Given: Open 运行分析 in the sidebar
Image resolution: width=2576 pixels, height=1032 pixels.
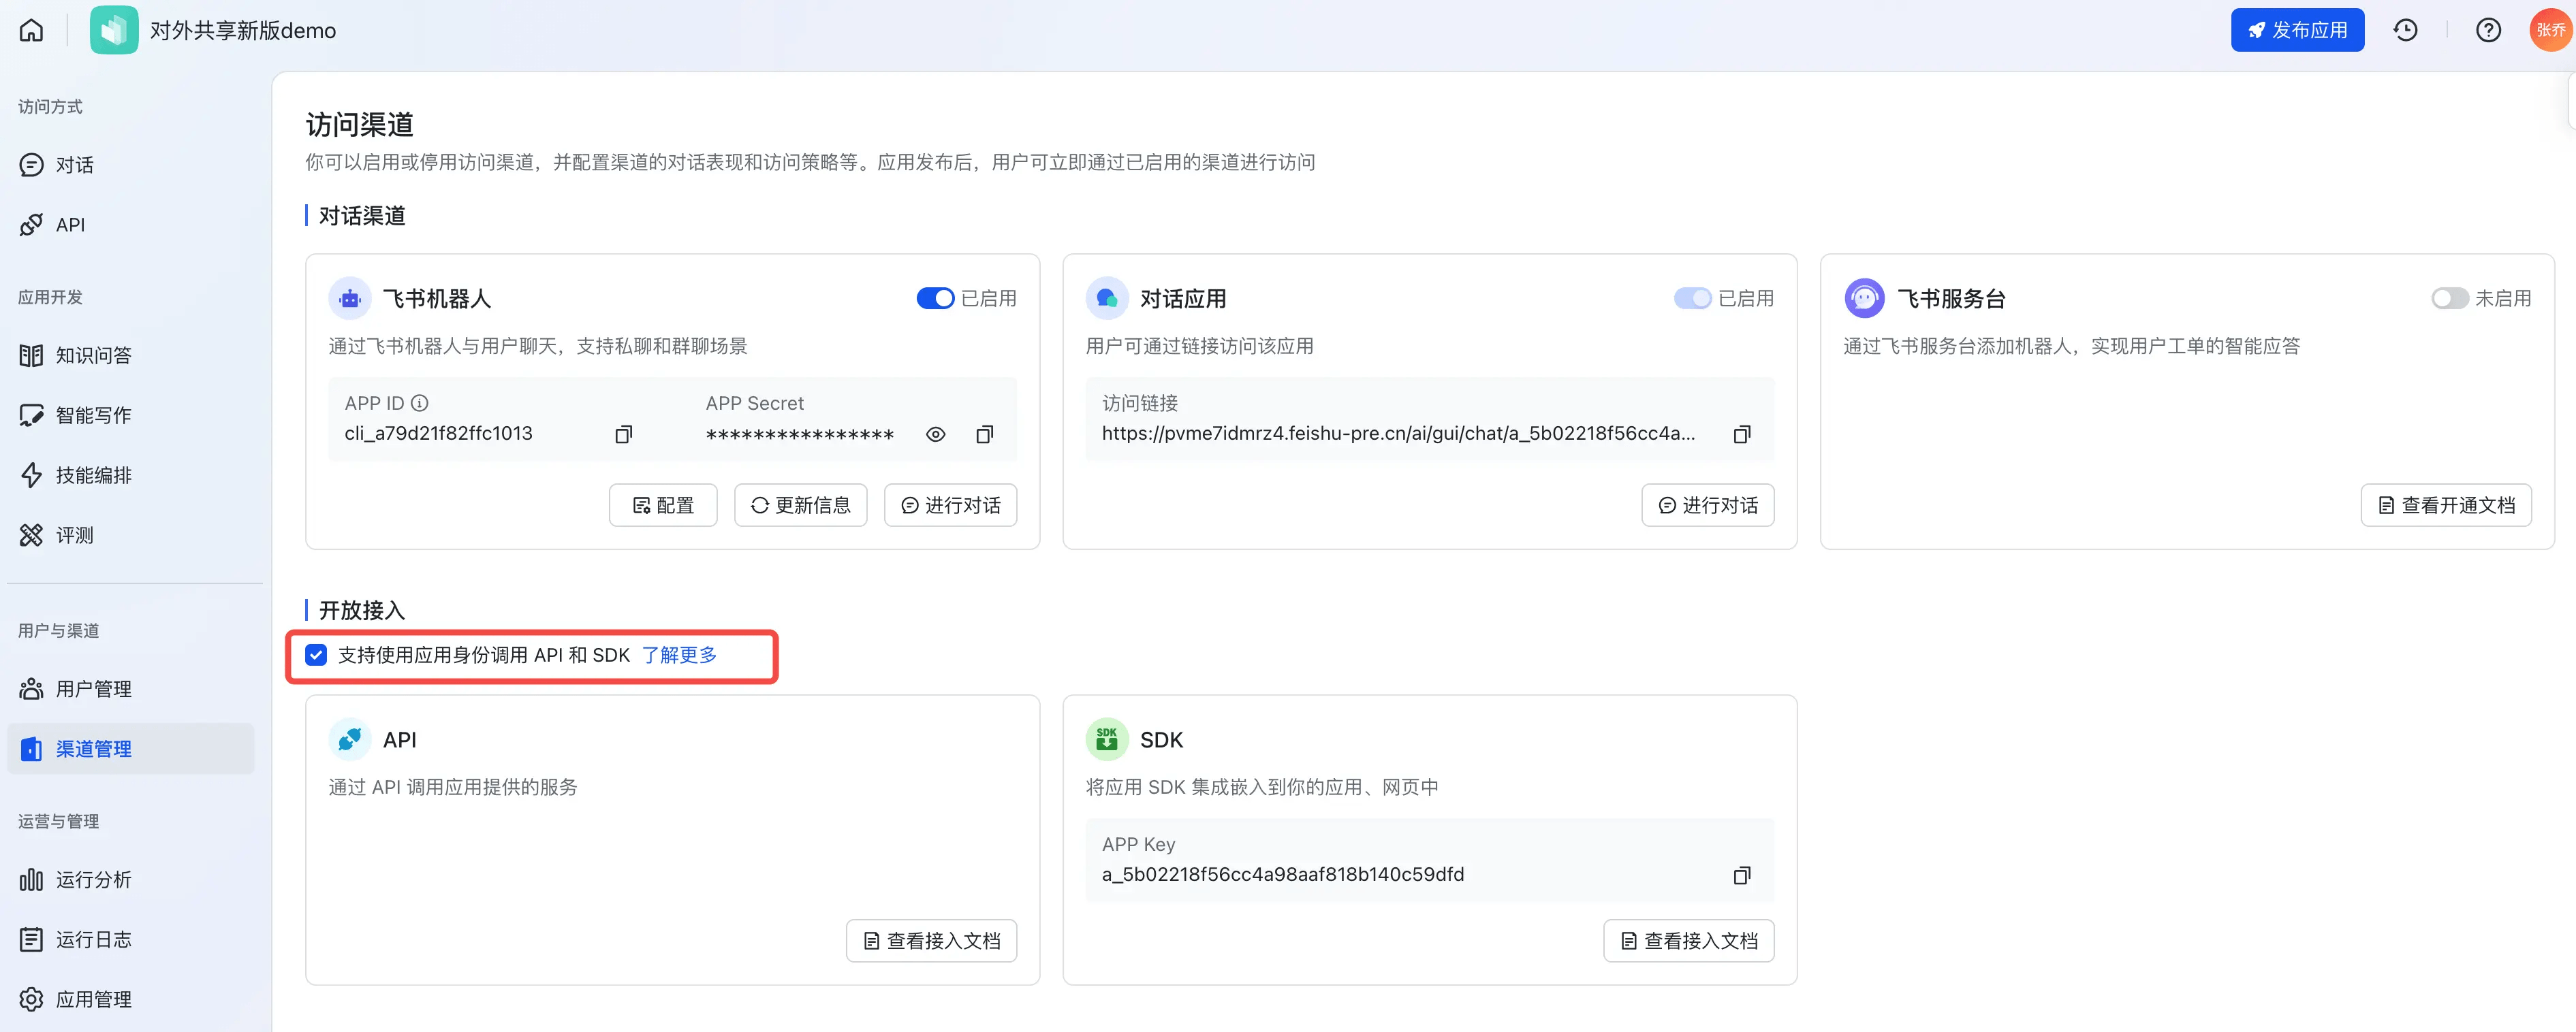Looking at the screenshot, I should [130, 879].
